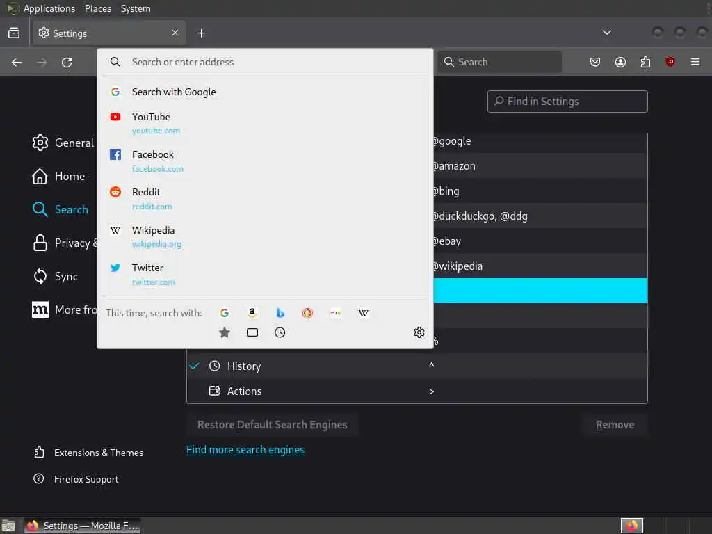Focus the Search or enter address field

click(265, 62)
